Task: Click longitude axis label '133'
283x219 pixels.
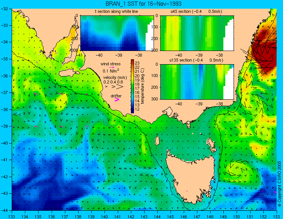Action: click(12, 217)
